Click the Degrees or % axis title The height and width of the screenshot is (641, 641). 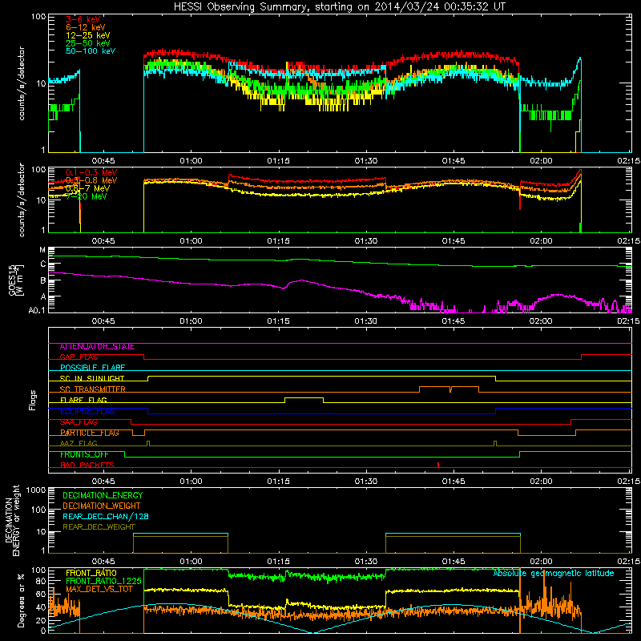[x=21, y=600]
